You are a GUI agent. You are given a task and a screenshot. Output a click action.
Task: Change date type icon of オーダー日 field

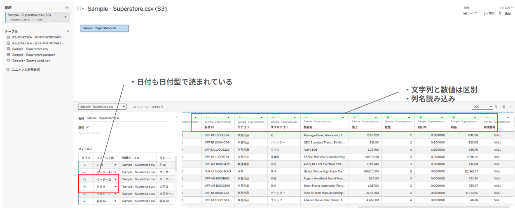click(84, 179)
